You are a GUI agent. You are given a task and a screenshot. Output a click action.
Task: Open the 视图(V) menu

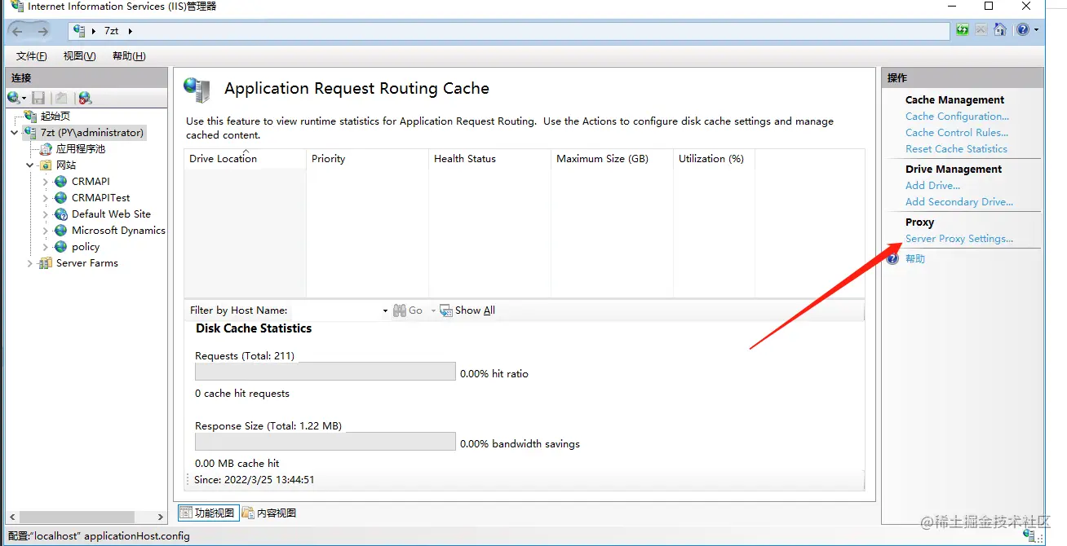tap(80, 56)
